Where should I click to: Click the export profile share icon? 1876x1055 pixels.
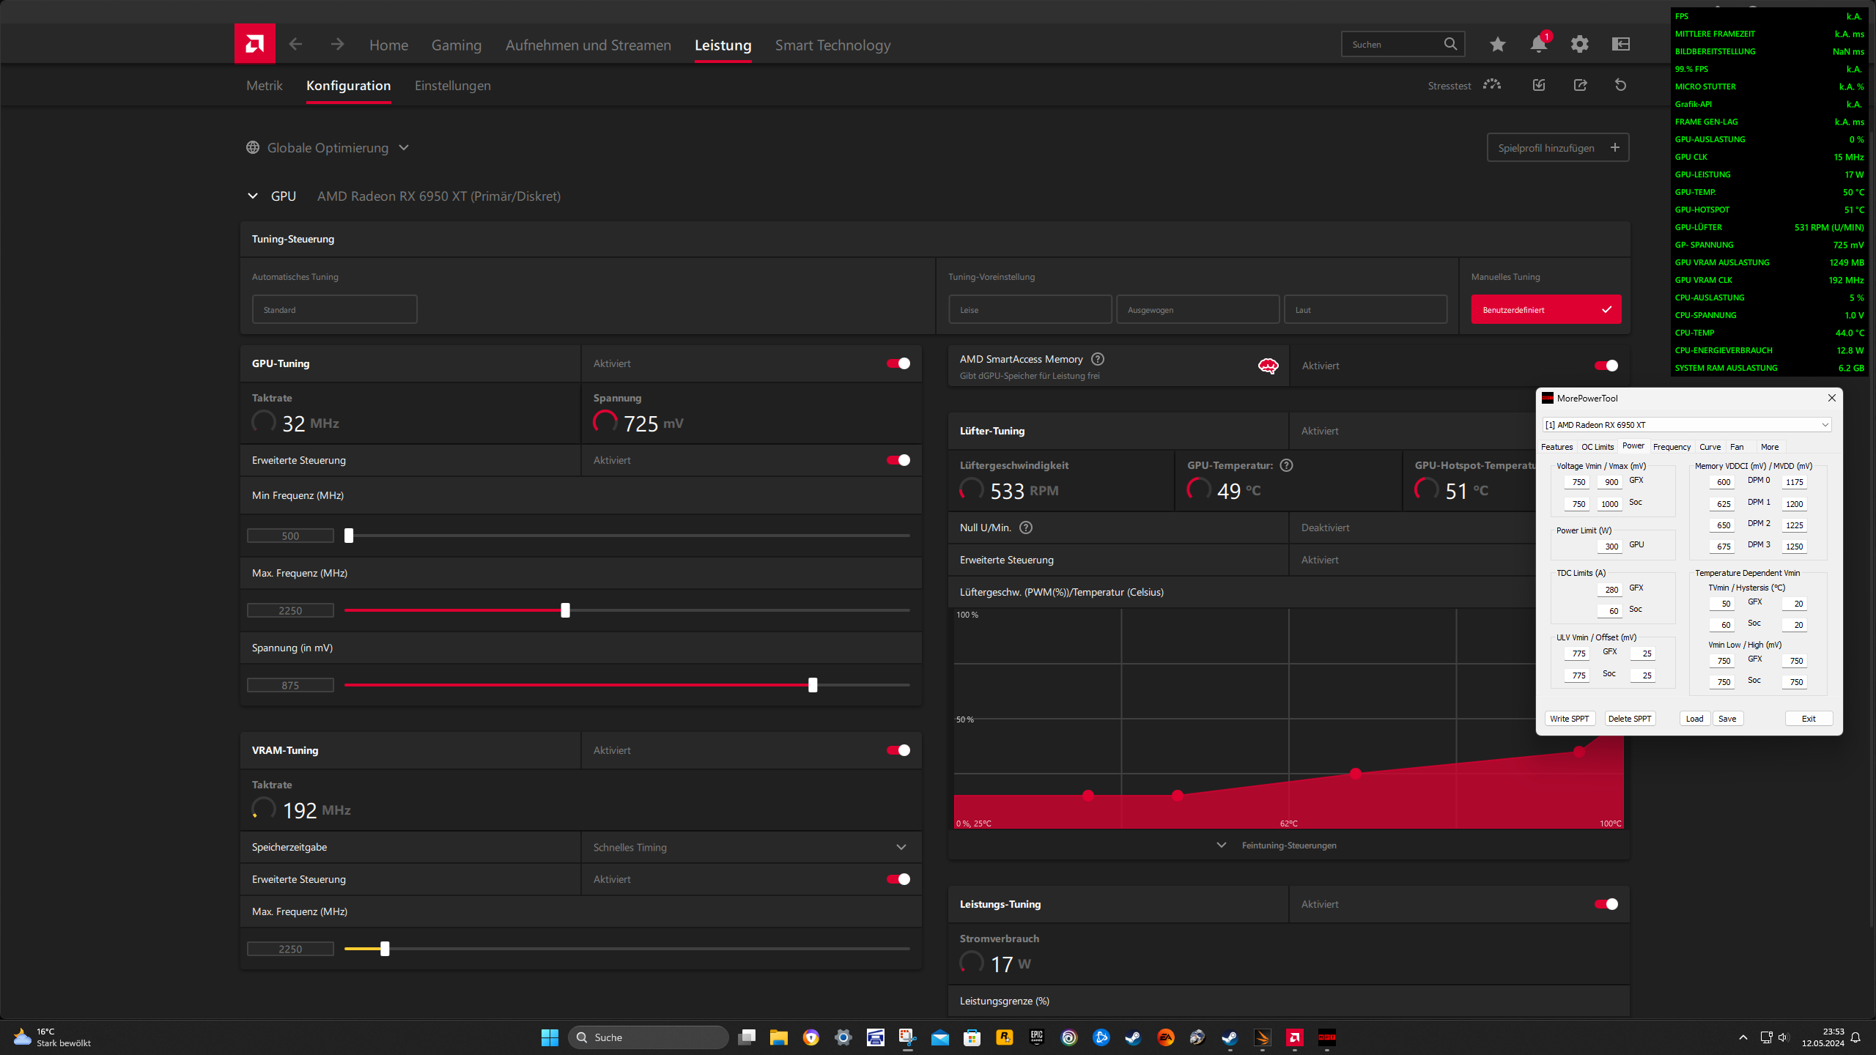(1580, 85)
